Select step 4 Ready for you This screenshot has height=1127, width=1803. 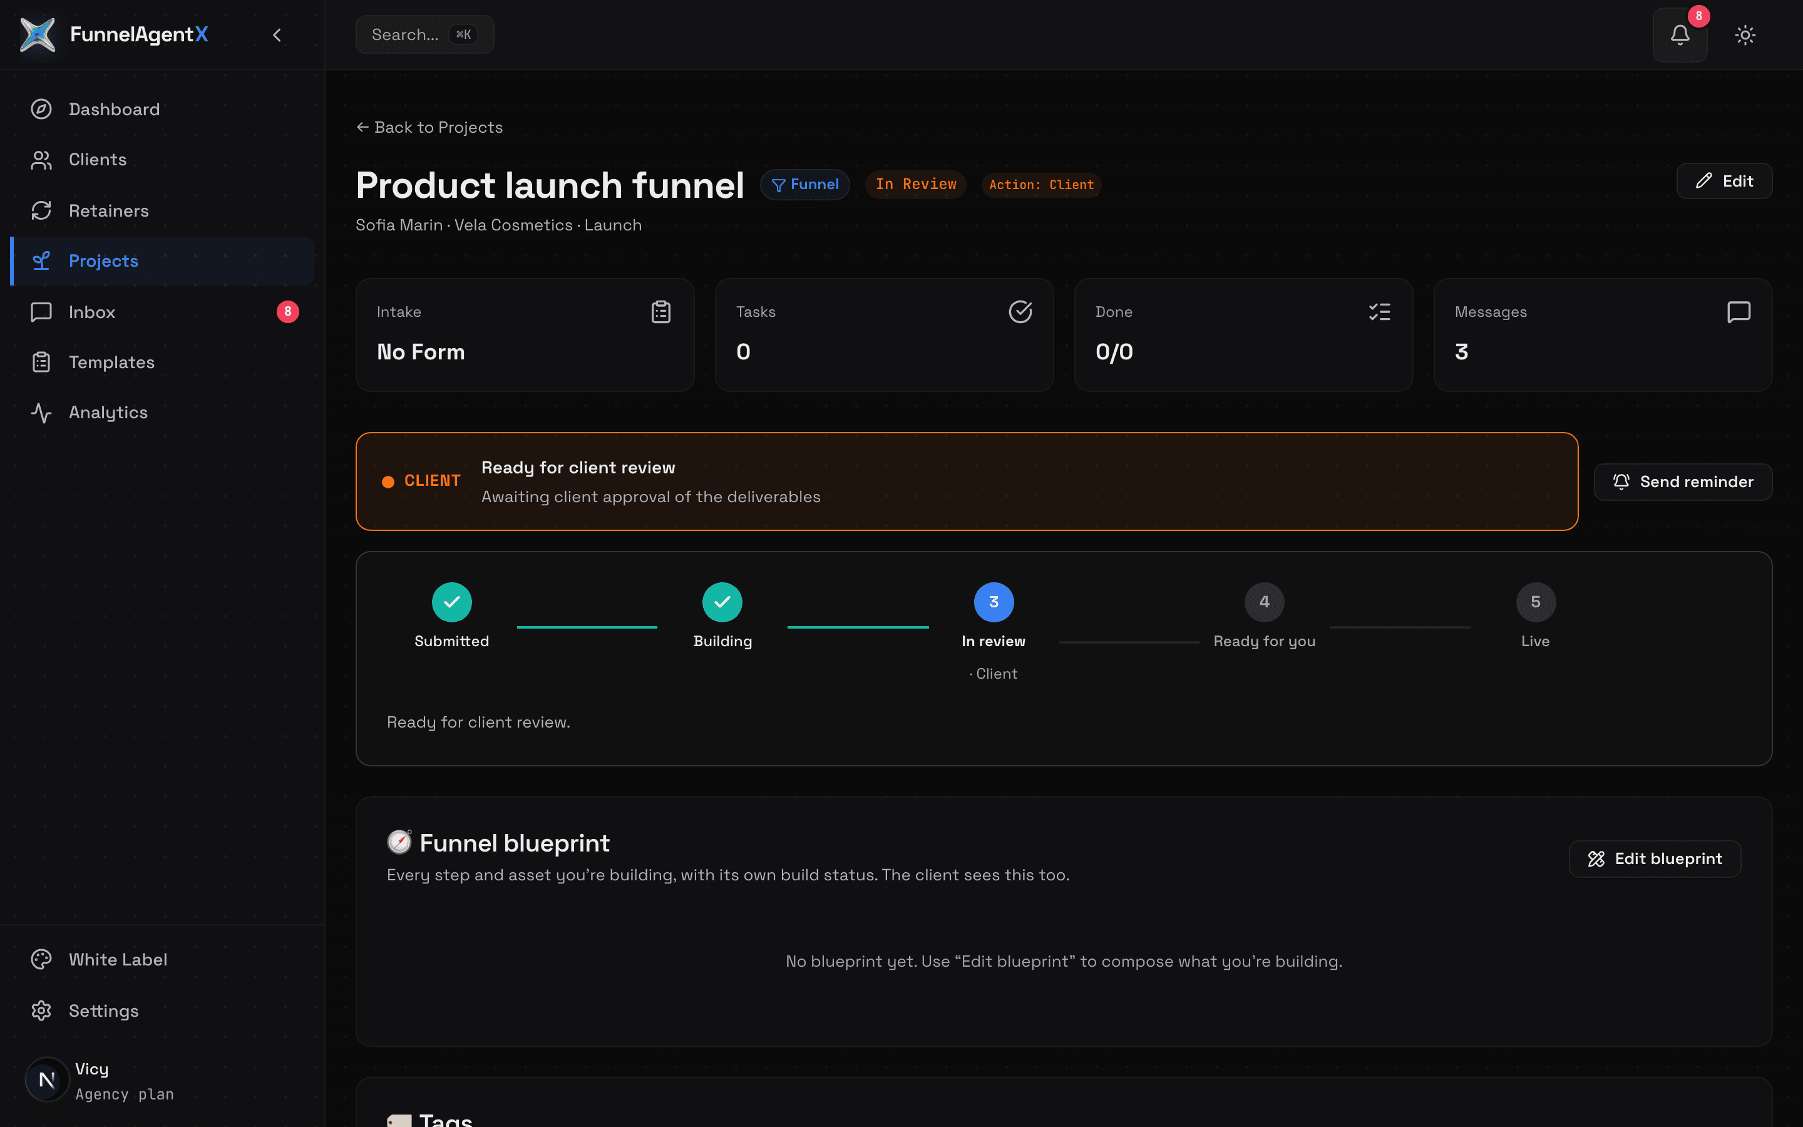1265,602
